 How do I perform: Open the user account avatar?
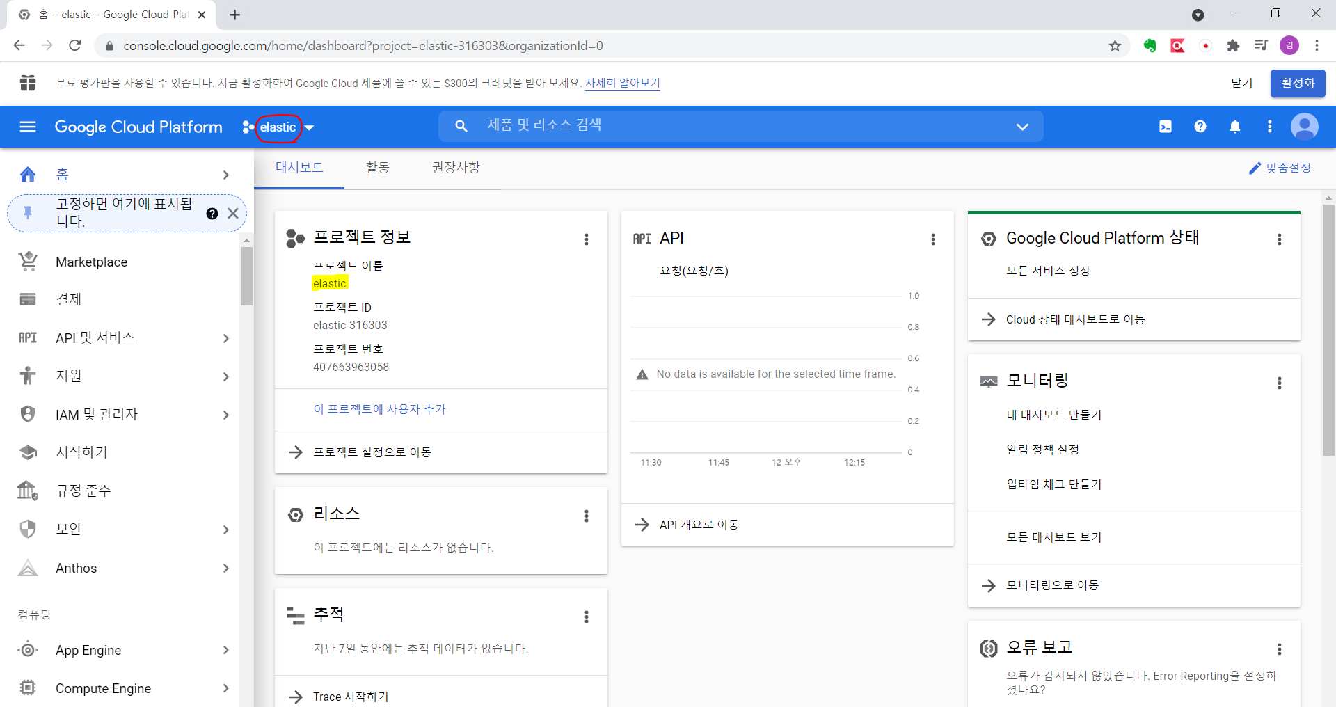1305,127
